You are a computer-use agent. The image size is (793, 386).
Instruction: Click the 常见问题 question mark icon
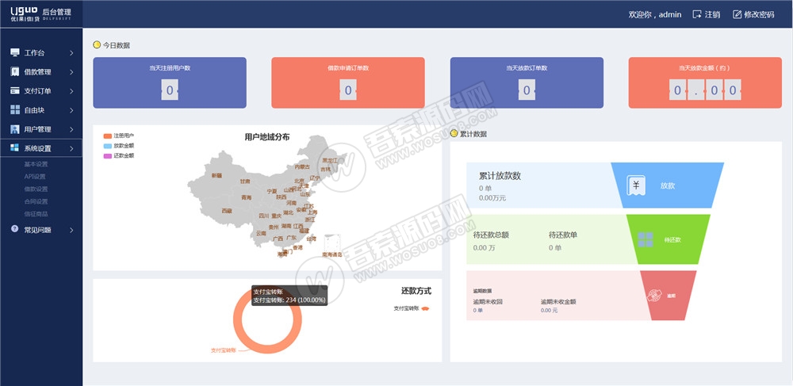tap(15, 230)
